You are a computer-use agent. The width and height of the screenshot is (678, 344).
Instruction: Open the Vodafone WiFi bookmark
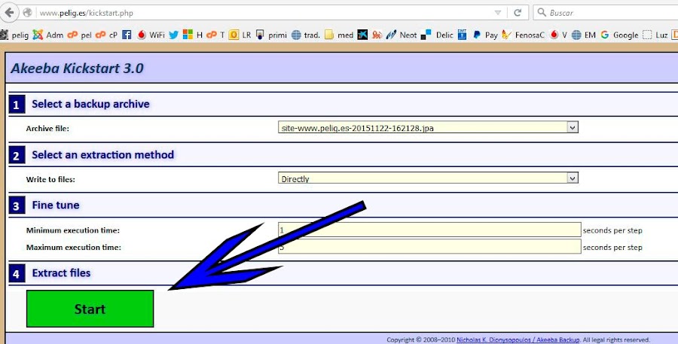(x=151, y=35)
